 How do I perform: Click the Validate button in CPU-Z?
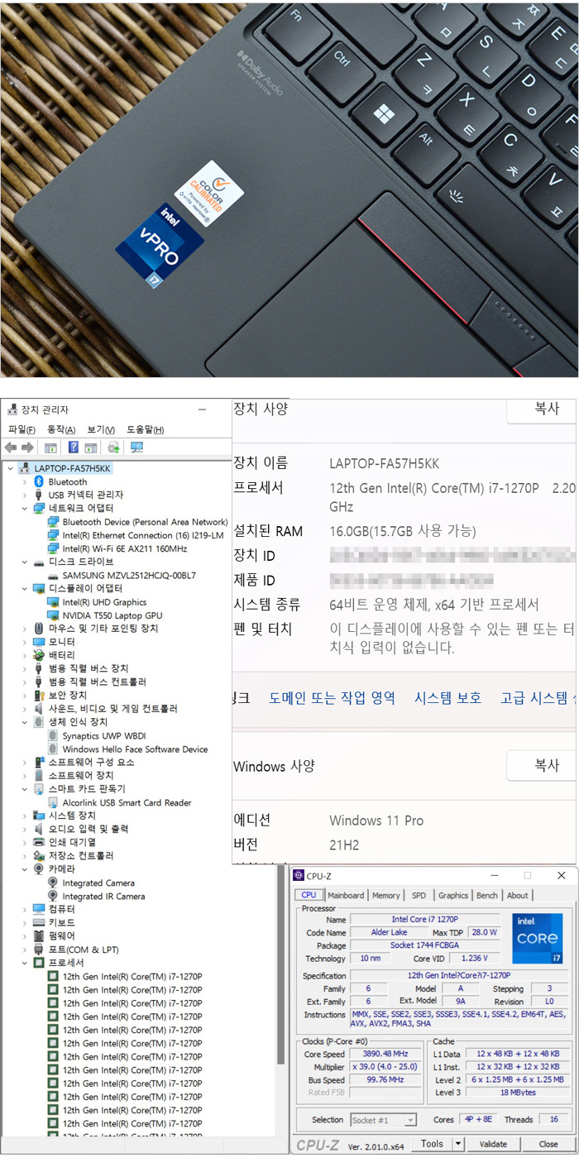coord(494,1144)
